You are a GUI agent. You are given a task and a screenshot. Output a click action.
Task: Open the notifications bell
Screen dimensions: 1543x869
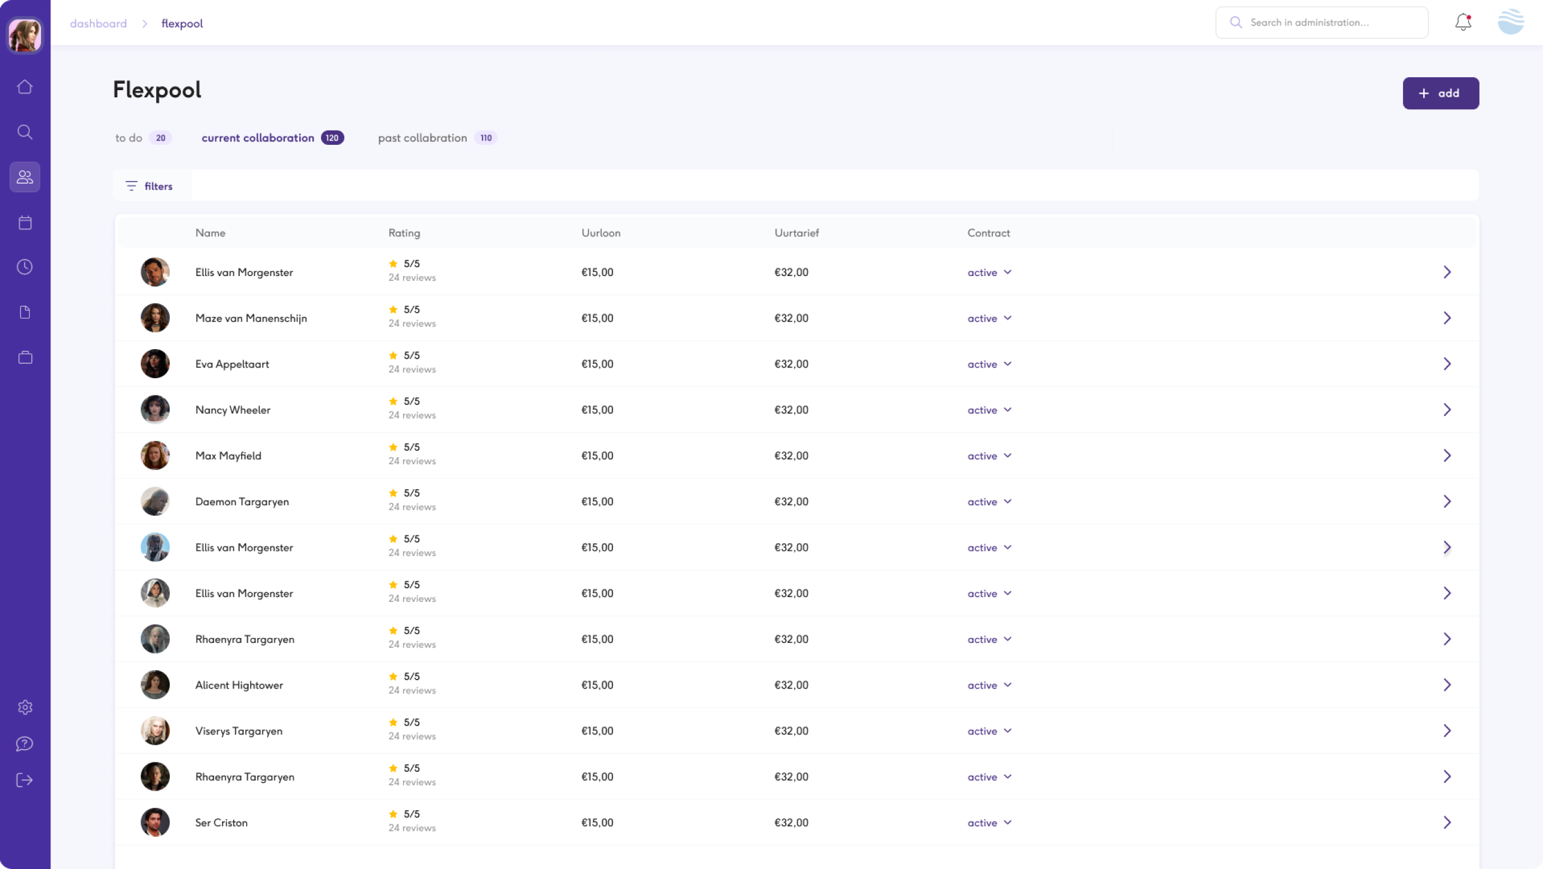click(1463, 22)
